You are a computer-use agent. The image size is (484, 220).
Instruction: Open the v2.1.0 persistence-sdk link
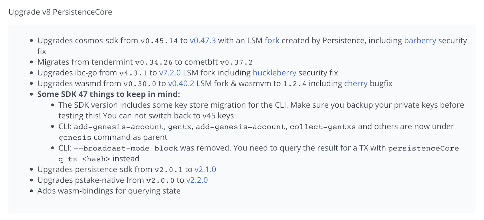[x=205, y=170]
